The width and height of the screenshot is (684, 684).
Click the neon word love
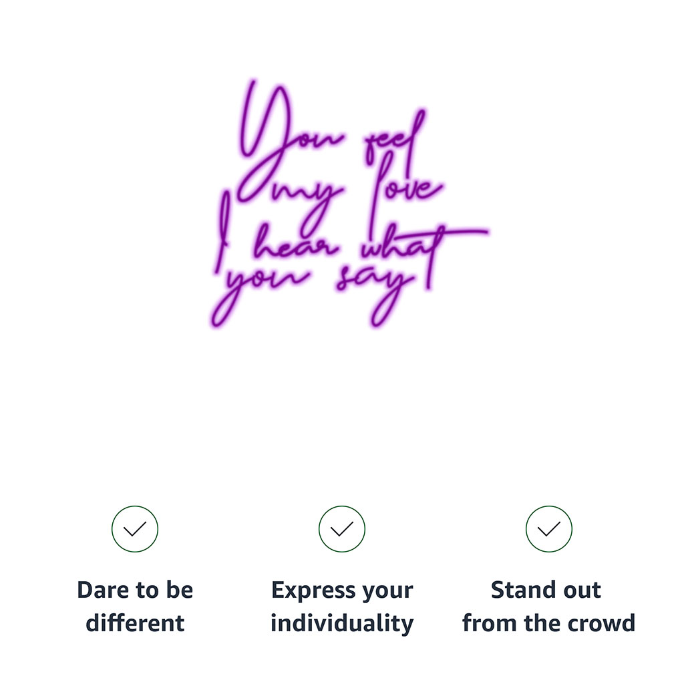405,192
